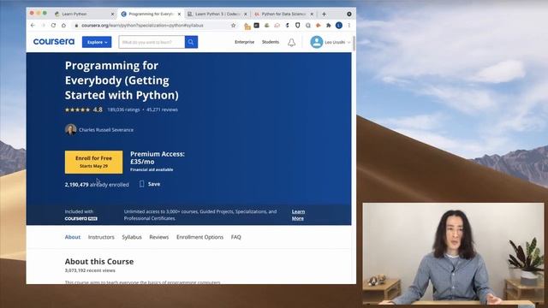Click the About this Course heading
548x308 pixels.
pos(99,261)
